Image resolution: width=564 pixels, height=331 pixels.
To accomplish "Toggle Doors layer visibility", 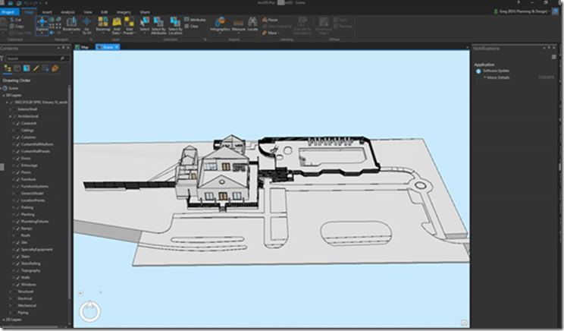I will [x=17, y=159].
